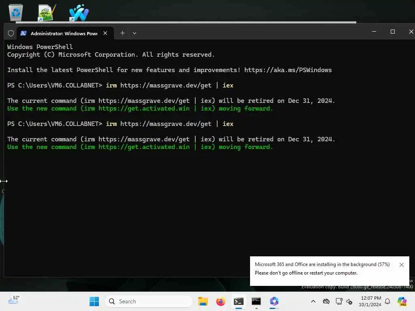Click the second 'irm https://massgrave.dev/get | iex' command line
This screenshot has width=415, height=311.
point(170,124)
